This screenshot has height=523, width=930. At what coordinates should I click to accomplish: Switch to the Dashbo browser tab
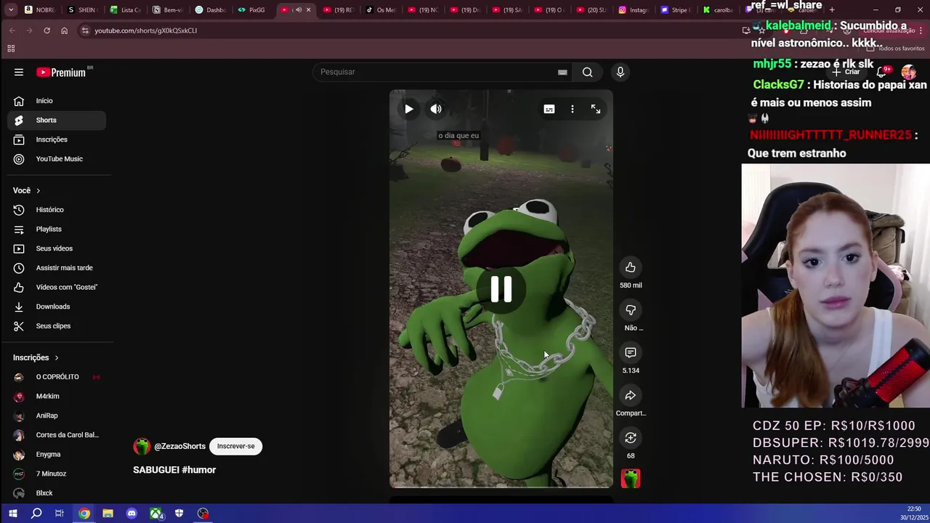(x=211, y=10)
